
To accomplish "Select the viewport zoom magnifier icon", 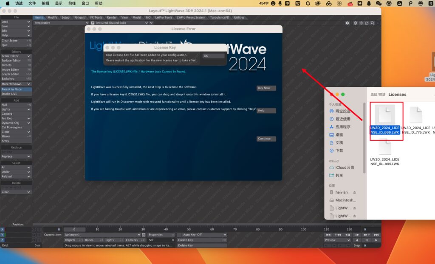I will pyautogui.click(x=373, y=23).
